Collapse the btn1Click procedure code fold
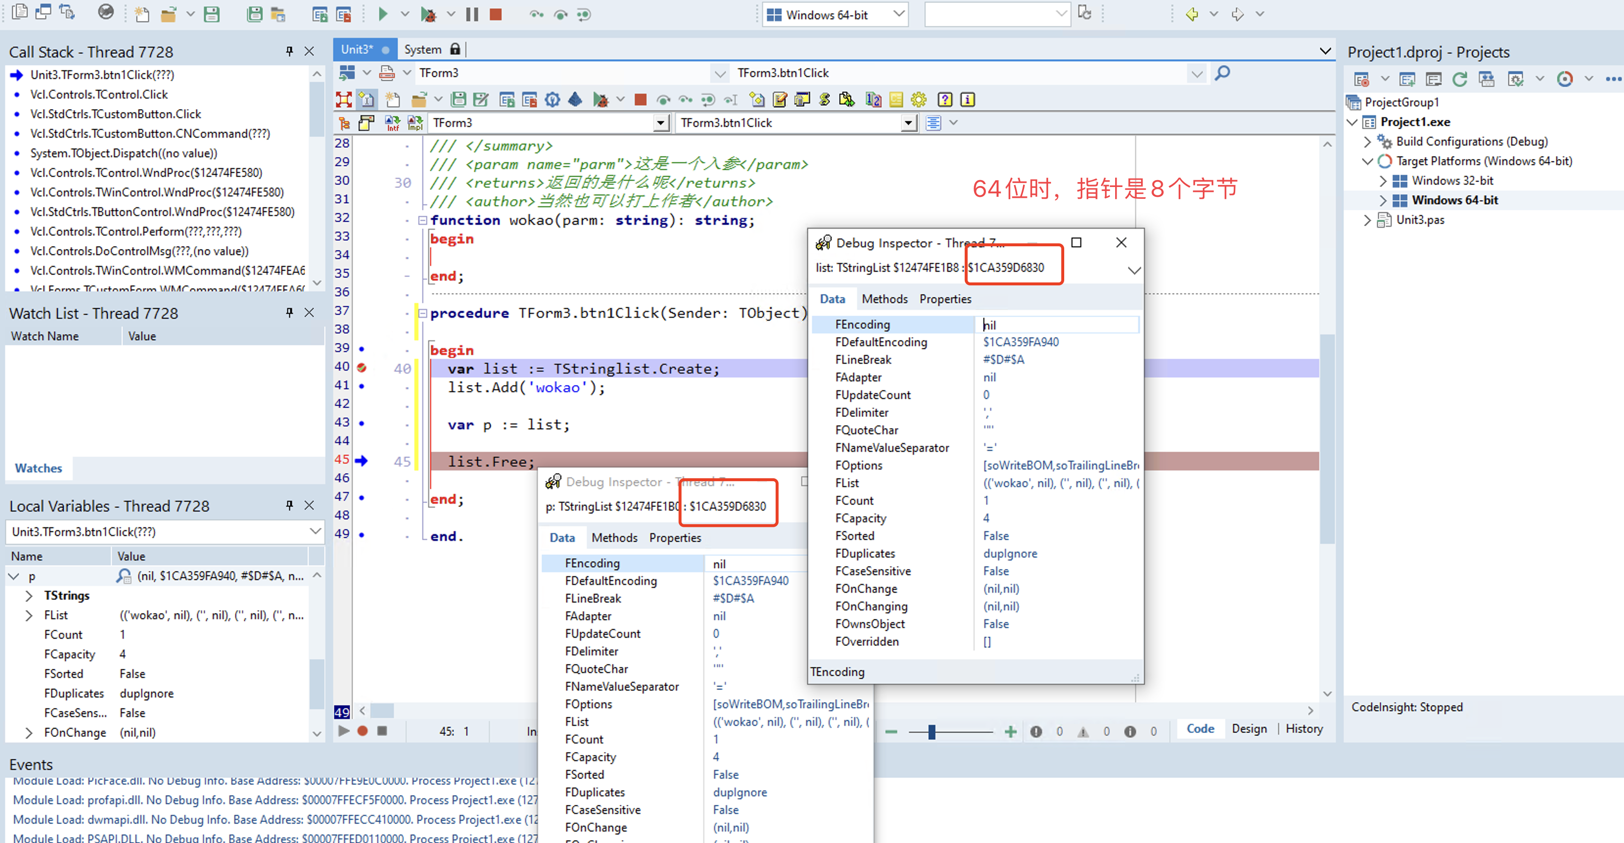 tap(422, 313)
